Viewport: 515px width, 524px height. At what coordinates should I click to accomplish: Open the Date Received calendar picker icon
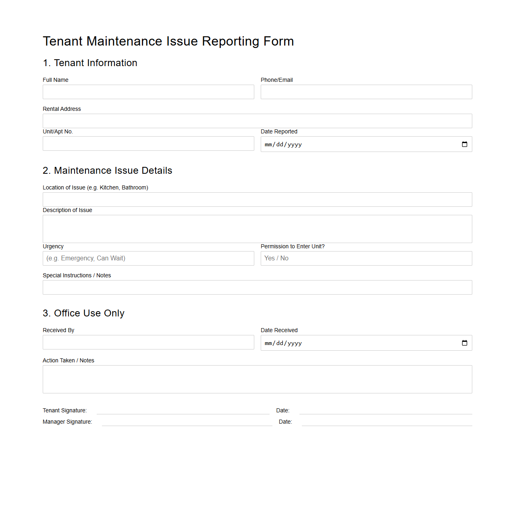464,343
